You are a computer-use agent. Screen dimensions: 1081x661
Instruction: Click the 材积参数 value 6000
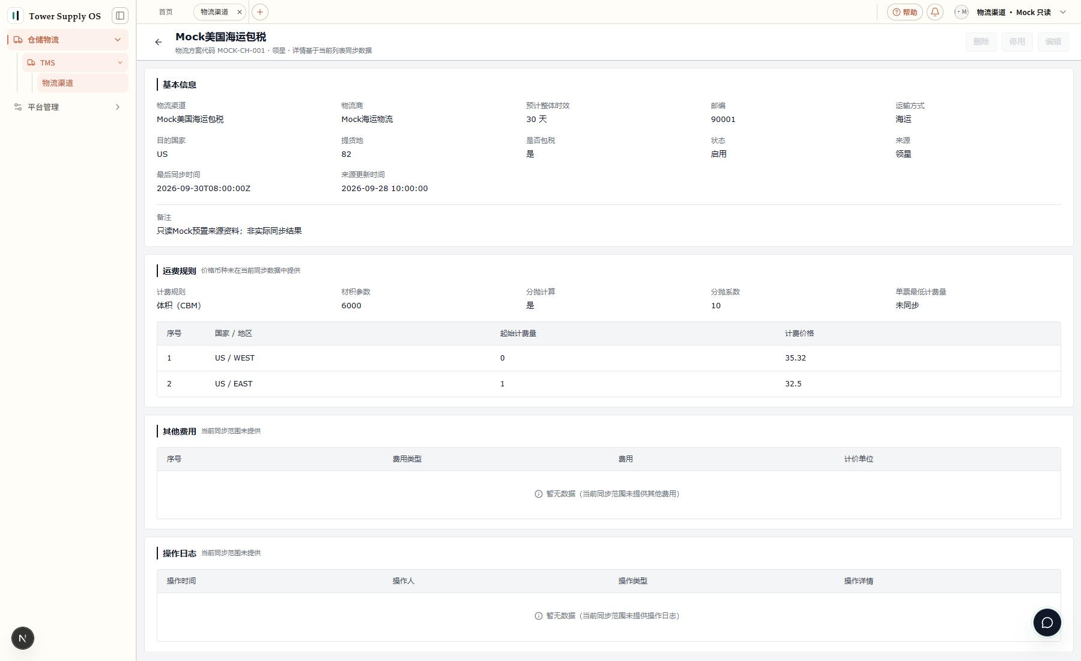pyautogui.click(x=351, y=306)
